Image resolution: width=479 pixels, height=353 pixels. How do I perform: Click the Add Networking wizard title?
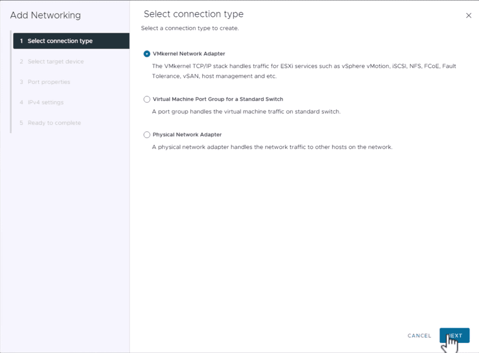pos(45,15)
